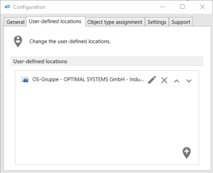Select the User-defined locations tab
Viewport: 213px width, 173px height.
pos(55,22)
